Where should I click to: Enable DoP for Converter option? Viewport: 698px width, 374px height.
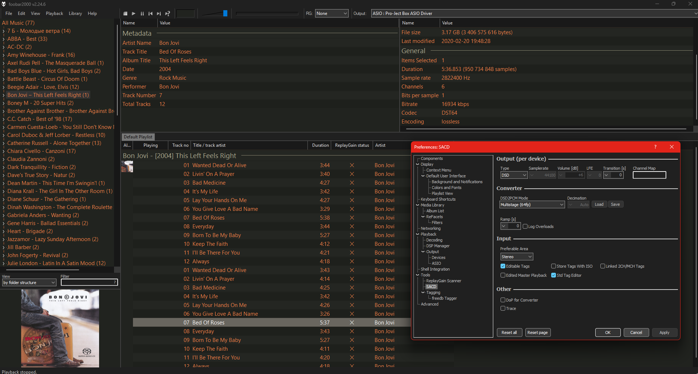(x=503, y=300)
